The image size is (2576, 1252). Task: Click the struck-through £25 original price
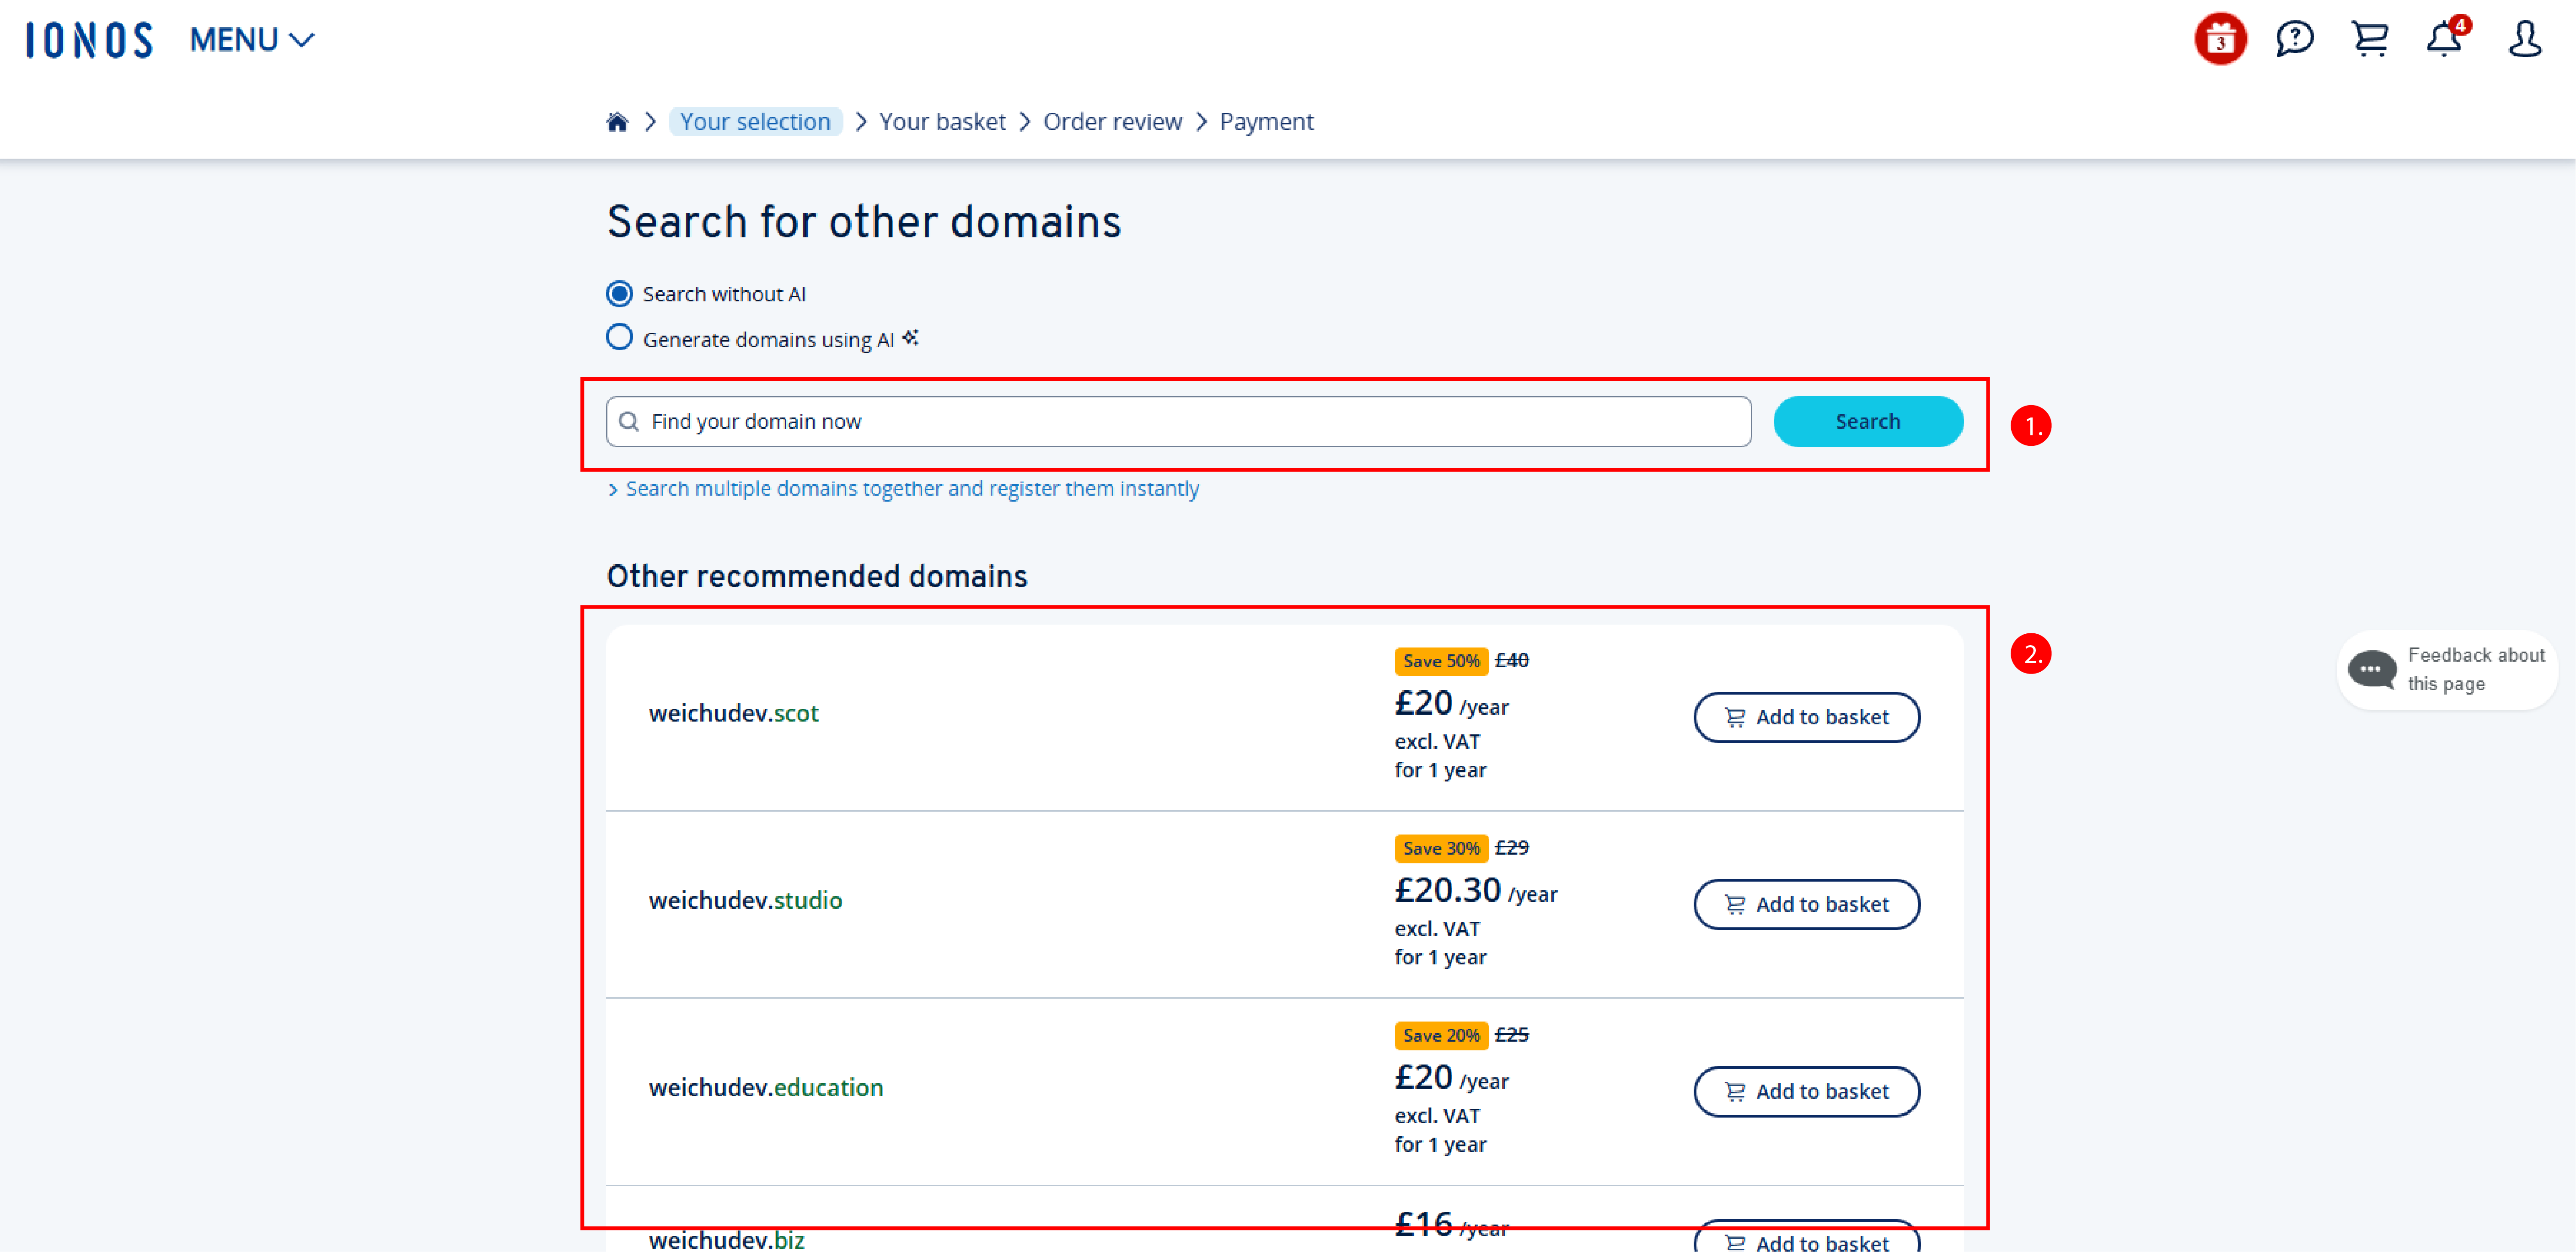(x=1511, y=1035)
